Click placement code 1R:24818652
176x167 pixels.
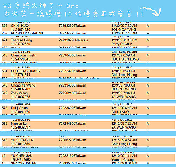[21, 160]
